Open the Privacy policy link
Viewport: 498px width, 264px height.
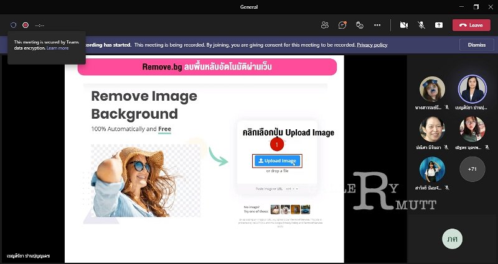pyautogui.click(x=372, y=45)
